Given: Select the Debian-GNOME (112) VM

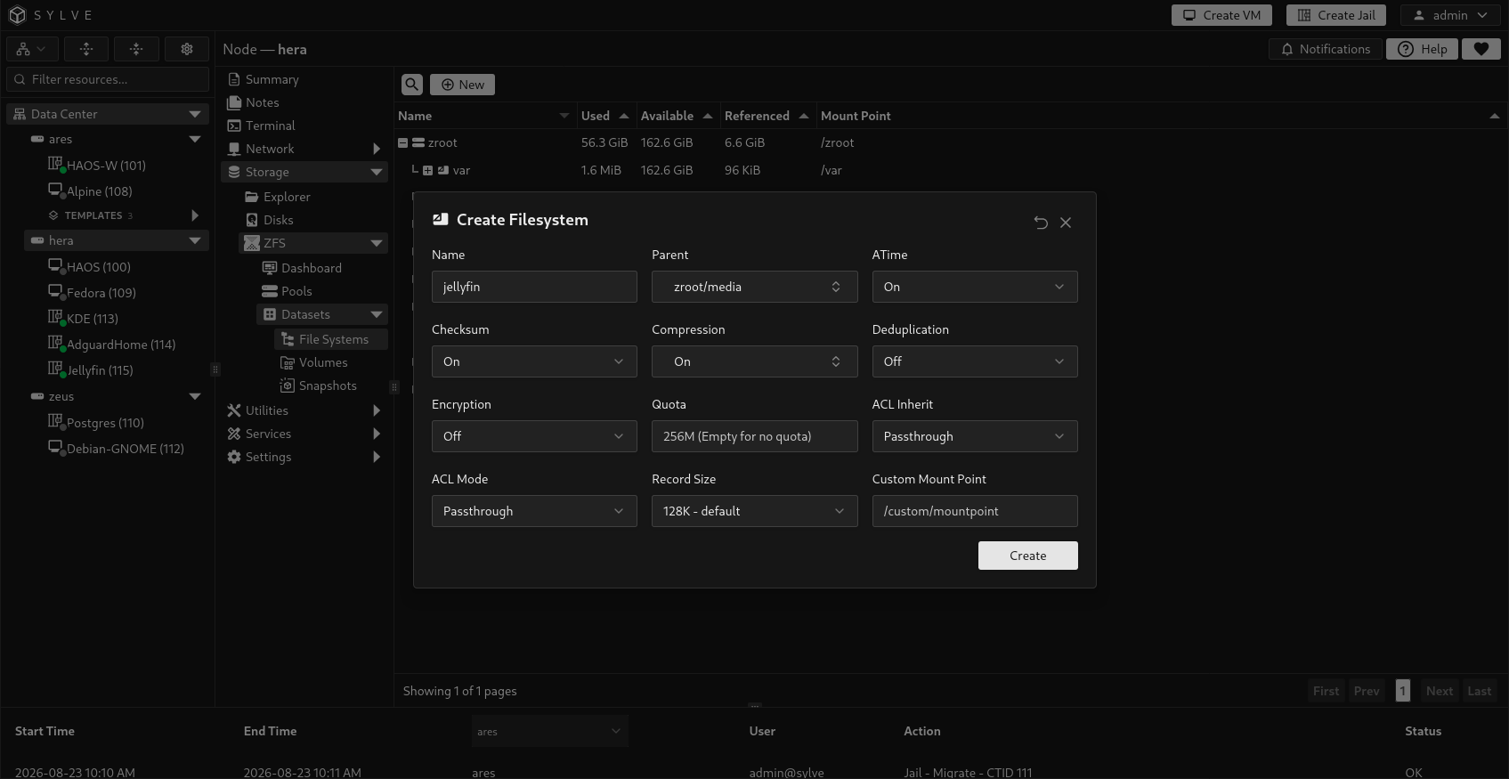Looking at the screenshot, I should click(125, 449).
